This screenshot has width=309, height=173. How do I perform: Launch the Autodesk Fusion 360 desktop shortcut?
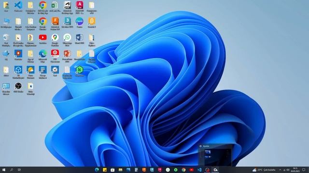coord(55,24)
